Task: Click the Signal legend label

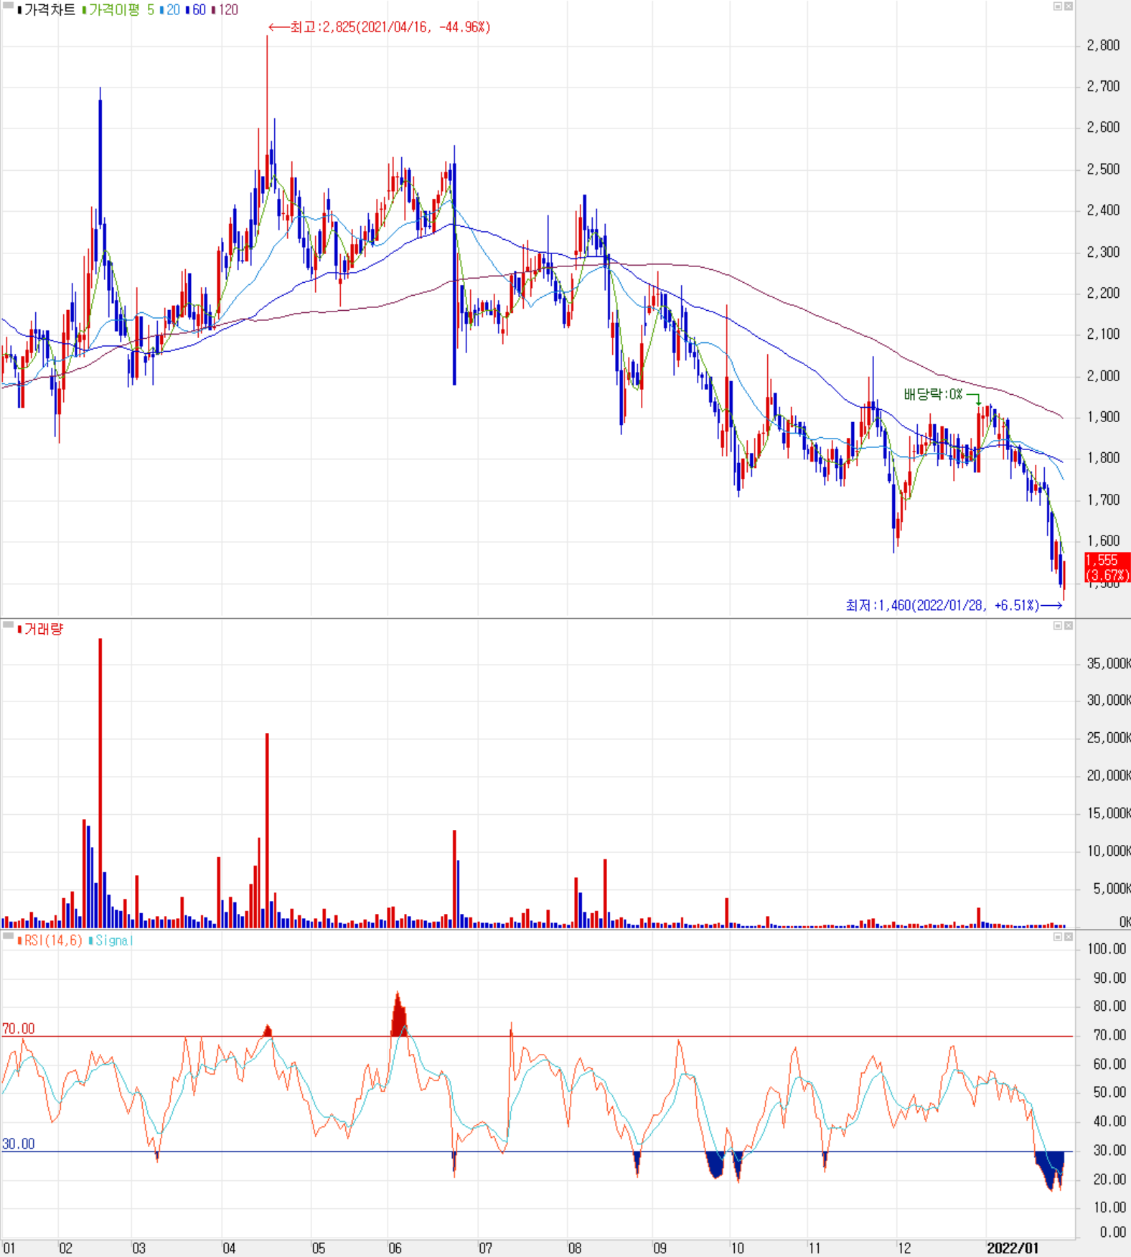Action: (111, 940)
